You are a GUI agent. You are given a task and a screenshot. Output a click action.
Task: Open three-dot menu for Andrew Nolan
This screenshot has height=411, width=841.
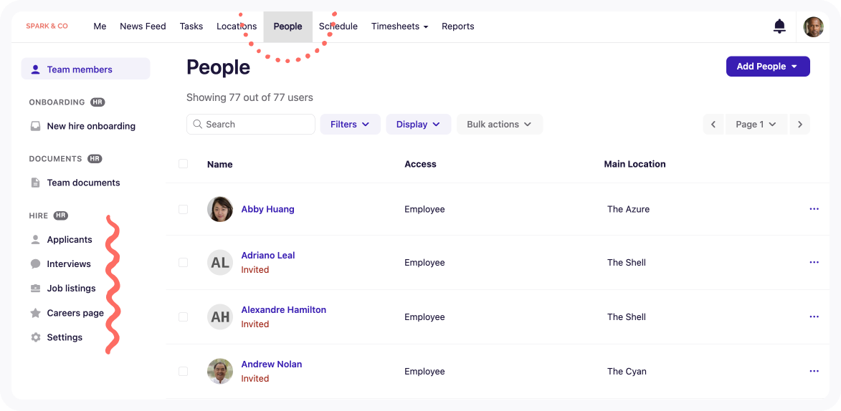(814, 371)
